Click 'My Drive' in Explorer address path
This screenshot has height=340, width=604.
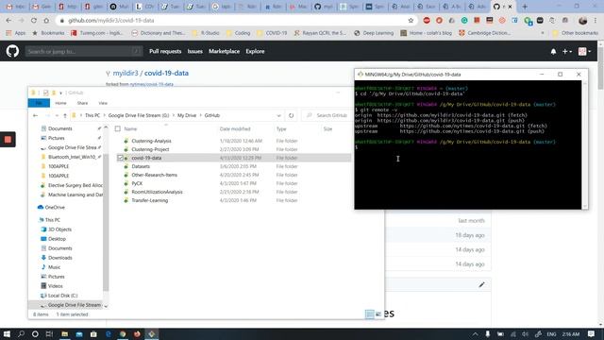pyautogui.click(x=187, y=115)
